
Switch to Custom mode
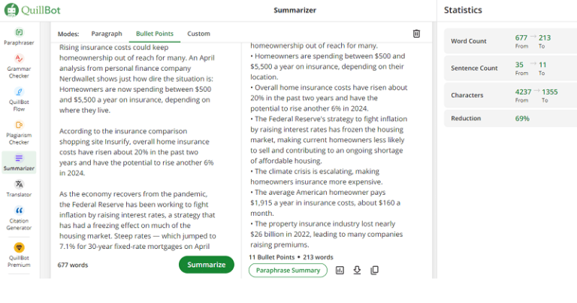point(199,34)
